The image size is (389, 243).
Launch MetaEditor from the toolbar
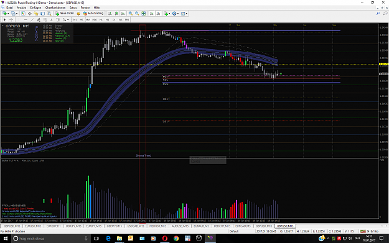(x=78, y=14)
